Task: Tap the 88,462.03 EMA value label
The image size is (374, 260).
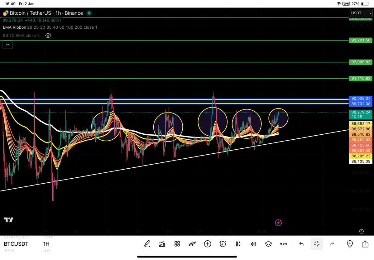Action: (361, 140)
